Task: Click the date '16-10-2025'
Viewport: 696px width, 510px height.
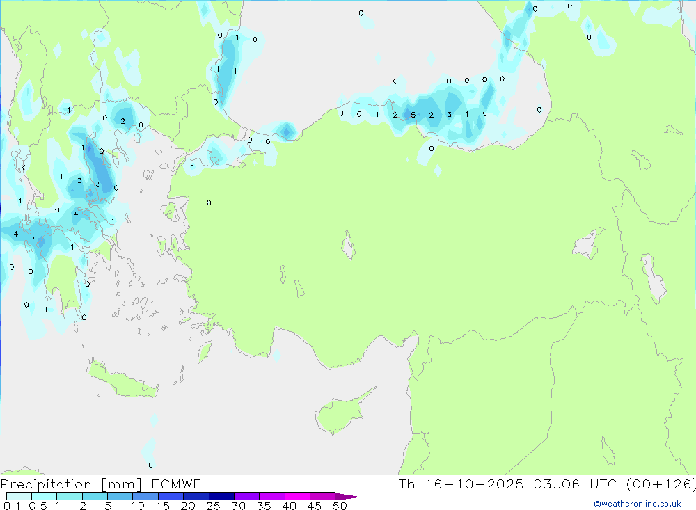Action: (x=475, y=484)
